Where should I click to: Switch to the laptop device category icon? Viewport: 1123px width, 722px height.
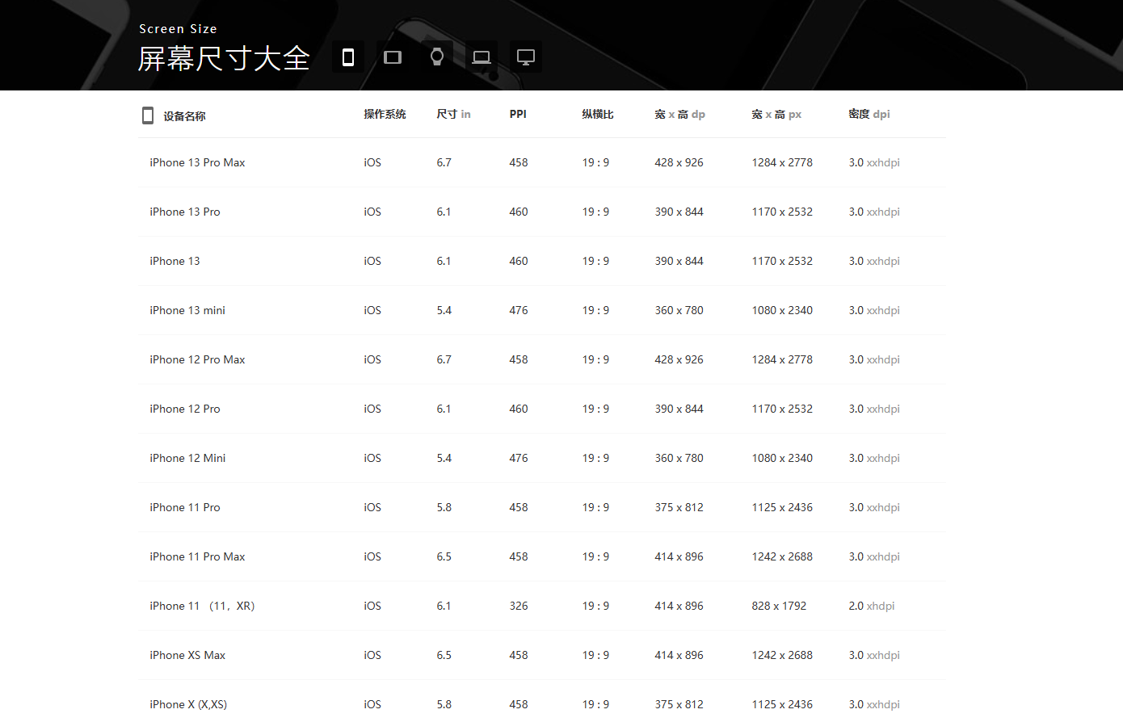[482, 57]
